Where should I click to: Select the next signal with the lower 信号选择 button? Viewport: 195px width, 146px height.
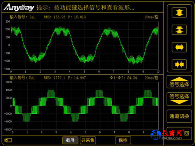pyautogui.click(x=179, y=99)
